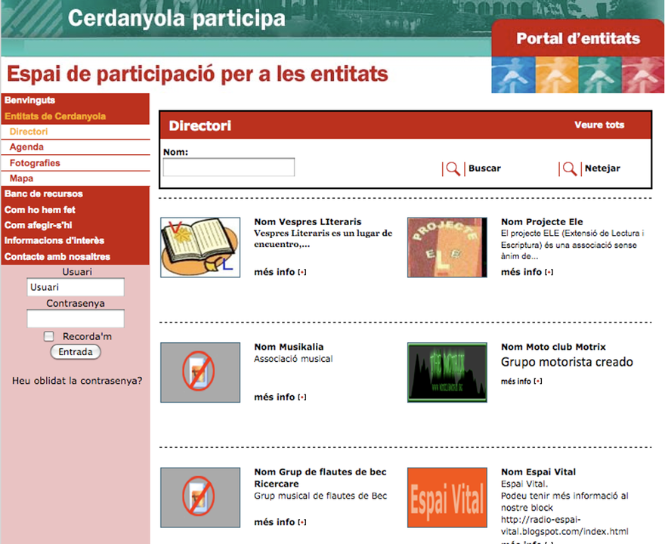Open the Grup de flautes placeholder image

[200, 497]
